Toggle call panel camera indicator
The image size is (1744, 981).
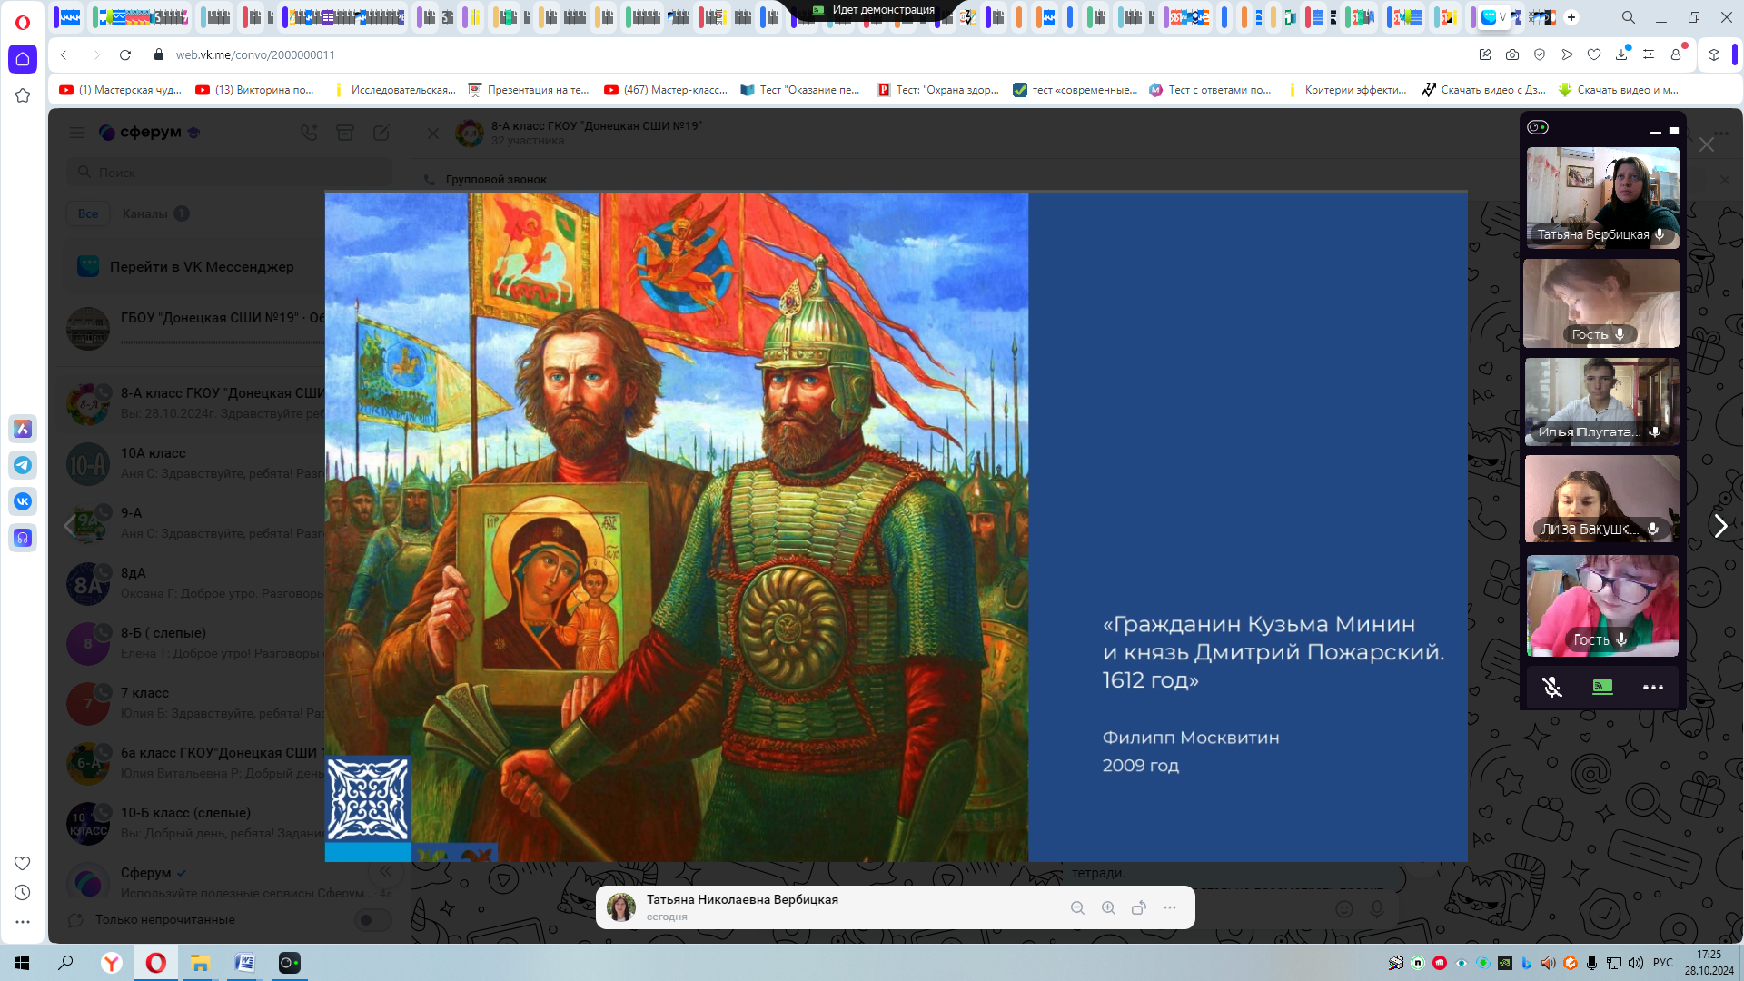(x=1538, y=127)
